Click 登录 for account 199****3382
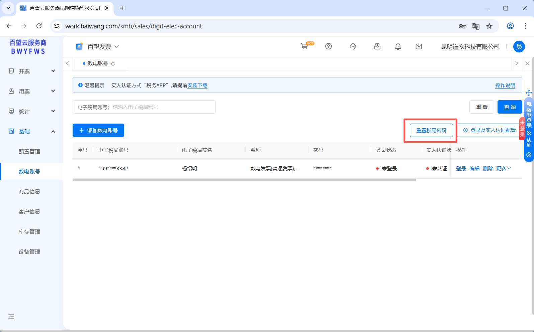 pyautogui.click(x=461, y=169)
